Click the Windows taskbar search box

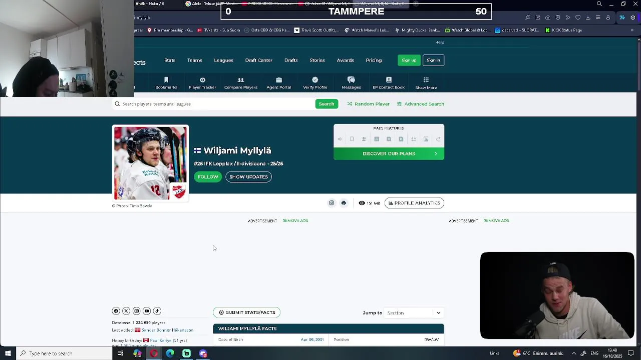point(64,353)
